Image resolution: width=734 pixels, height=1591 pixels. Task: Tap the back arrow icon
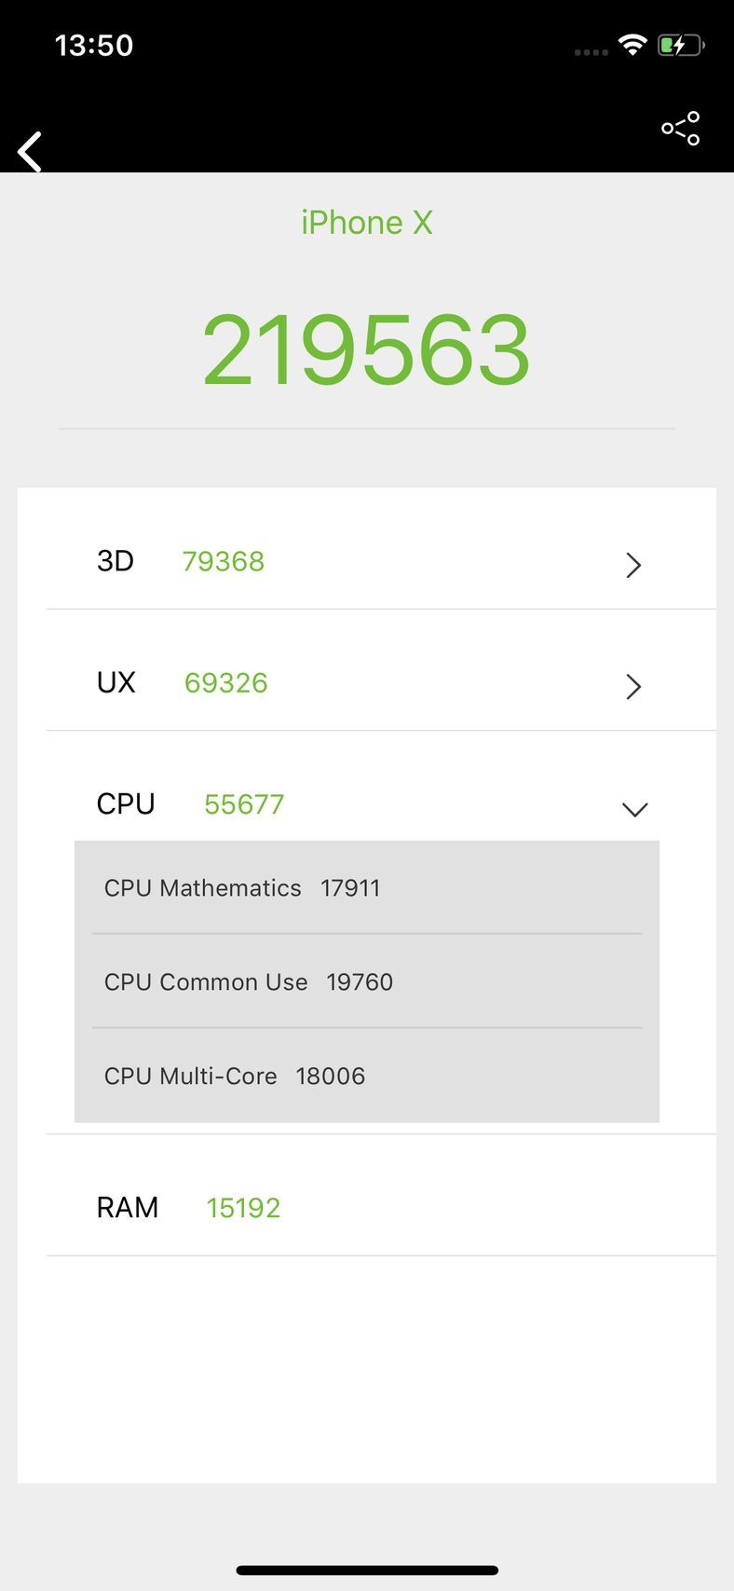coord(30,151)
